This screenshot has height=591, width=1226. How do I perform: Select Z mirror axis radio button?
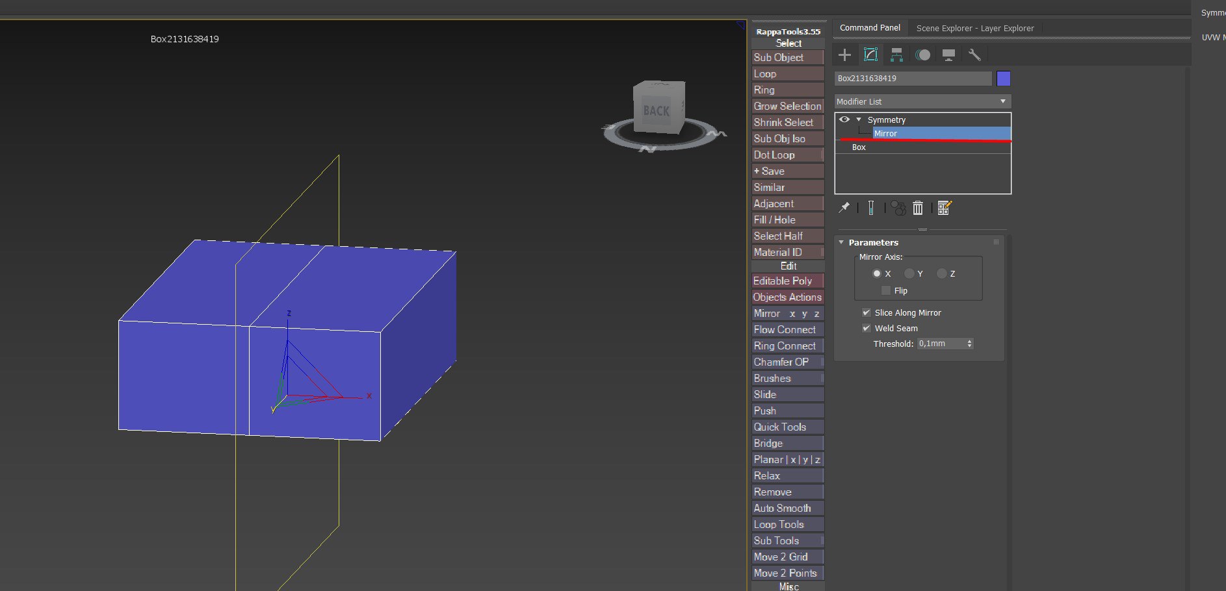click(x=941, y=273)
